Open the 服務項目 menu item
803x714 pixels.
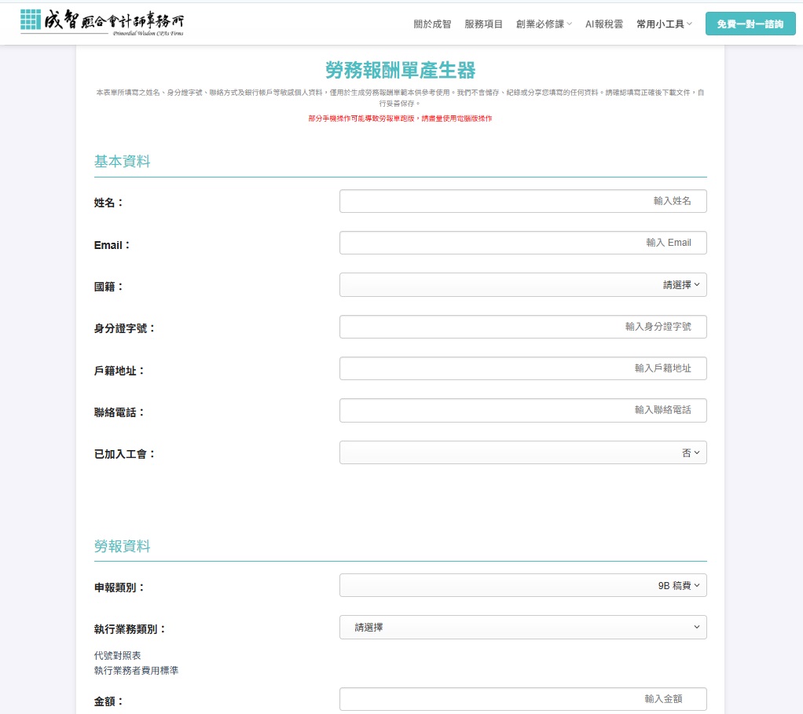pyautogui.click(x=483, y=24)
